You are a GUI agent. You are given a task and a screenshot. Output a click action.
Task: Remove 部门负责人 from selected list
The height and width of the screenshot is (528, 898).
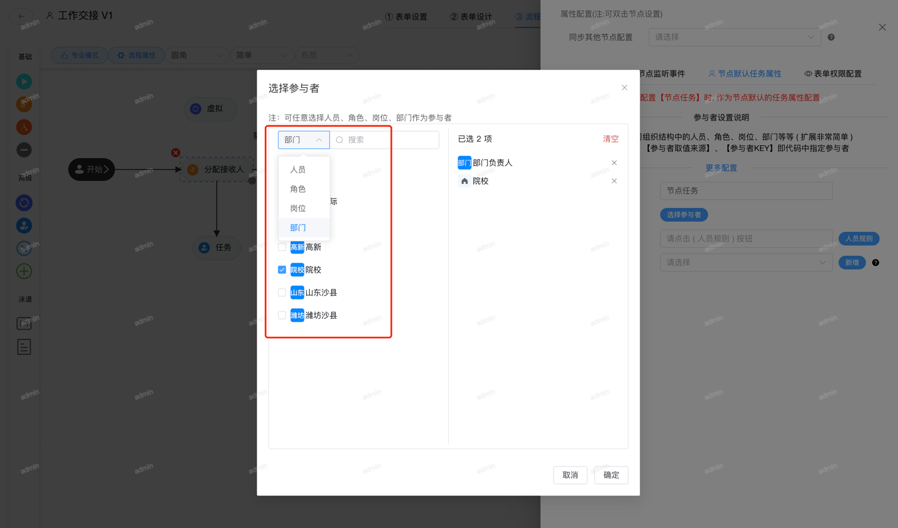point(614,163)
